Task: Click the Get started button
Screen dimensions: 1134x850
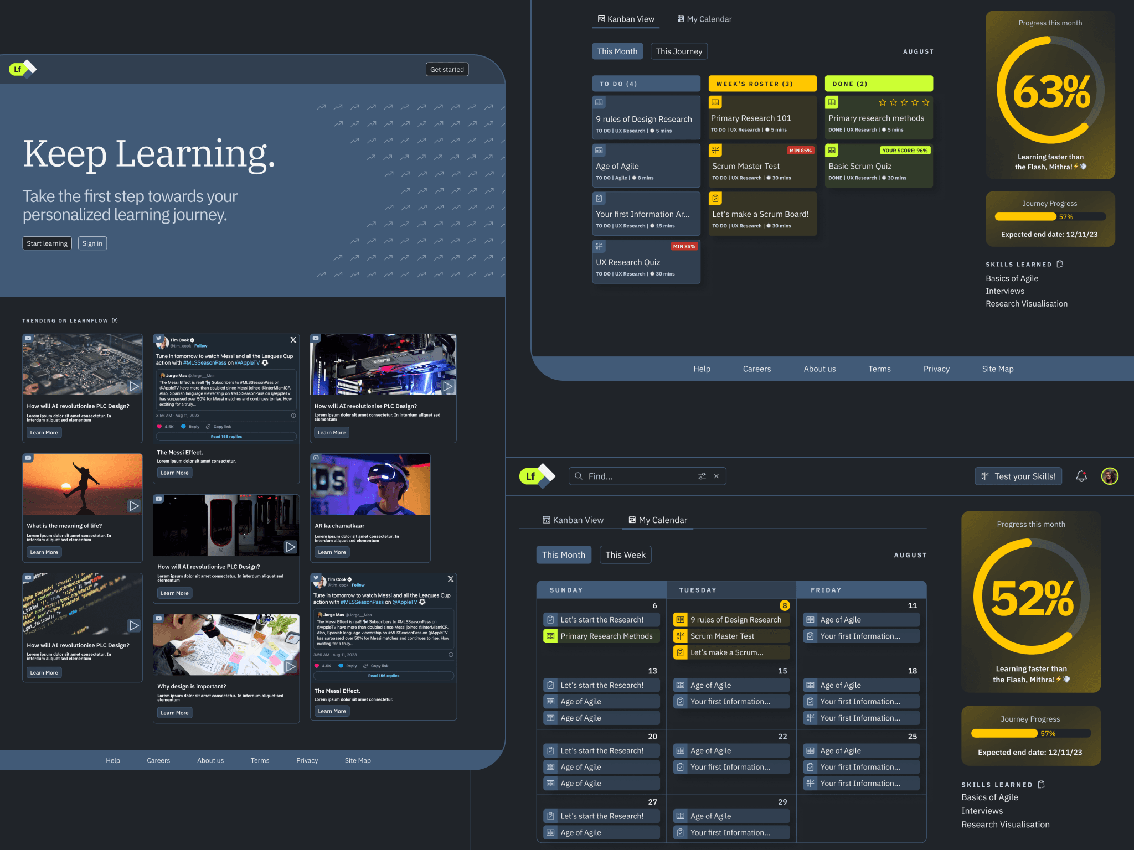Action: [447, 70]
